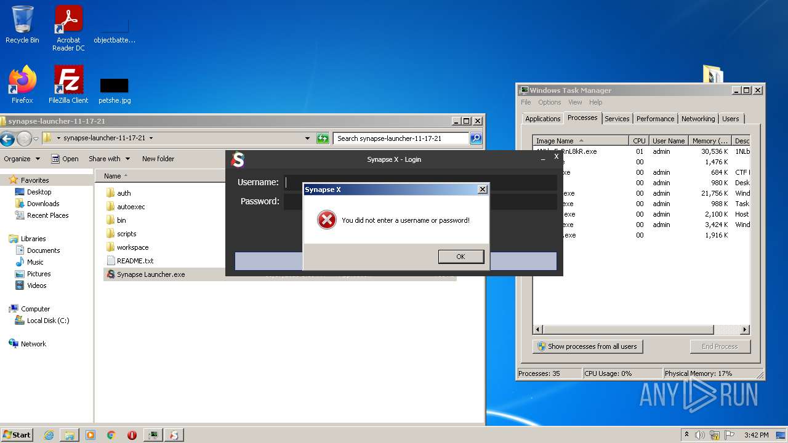Select Network in the navigation pane

pyautogui.click(x=33, y=344)
